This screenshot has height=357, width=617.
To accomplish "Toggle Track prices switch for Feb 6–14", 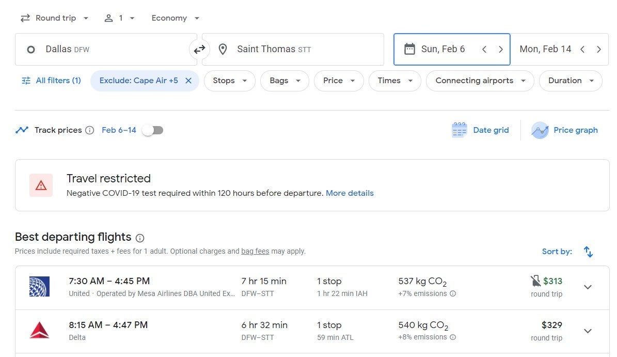I will [153, 130].
